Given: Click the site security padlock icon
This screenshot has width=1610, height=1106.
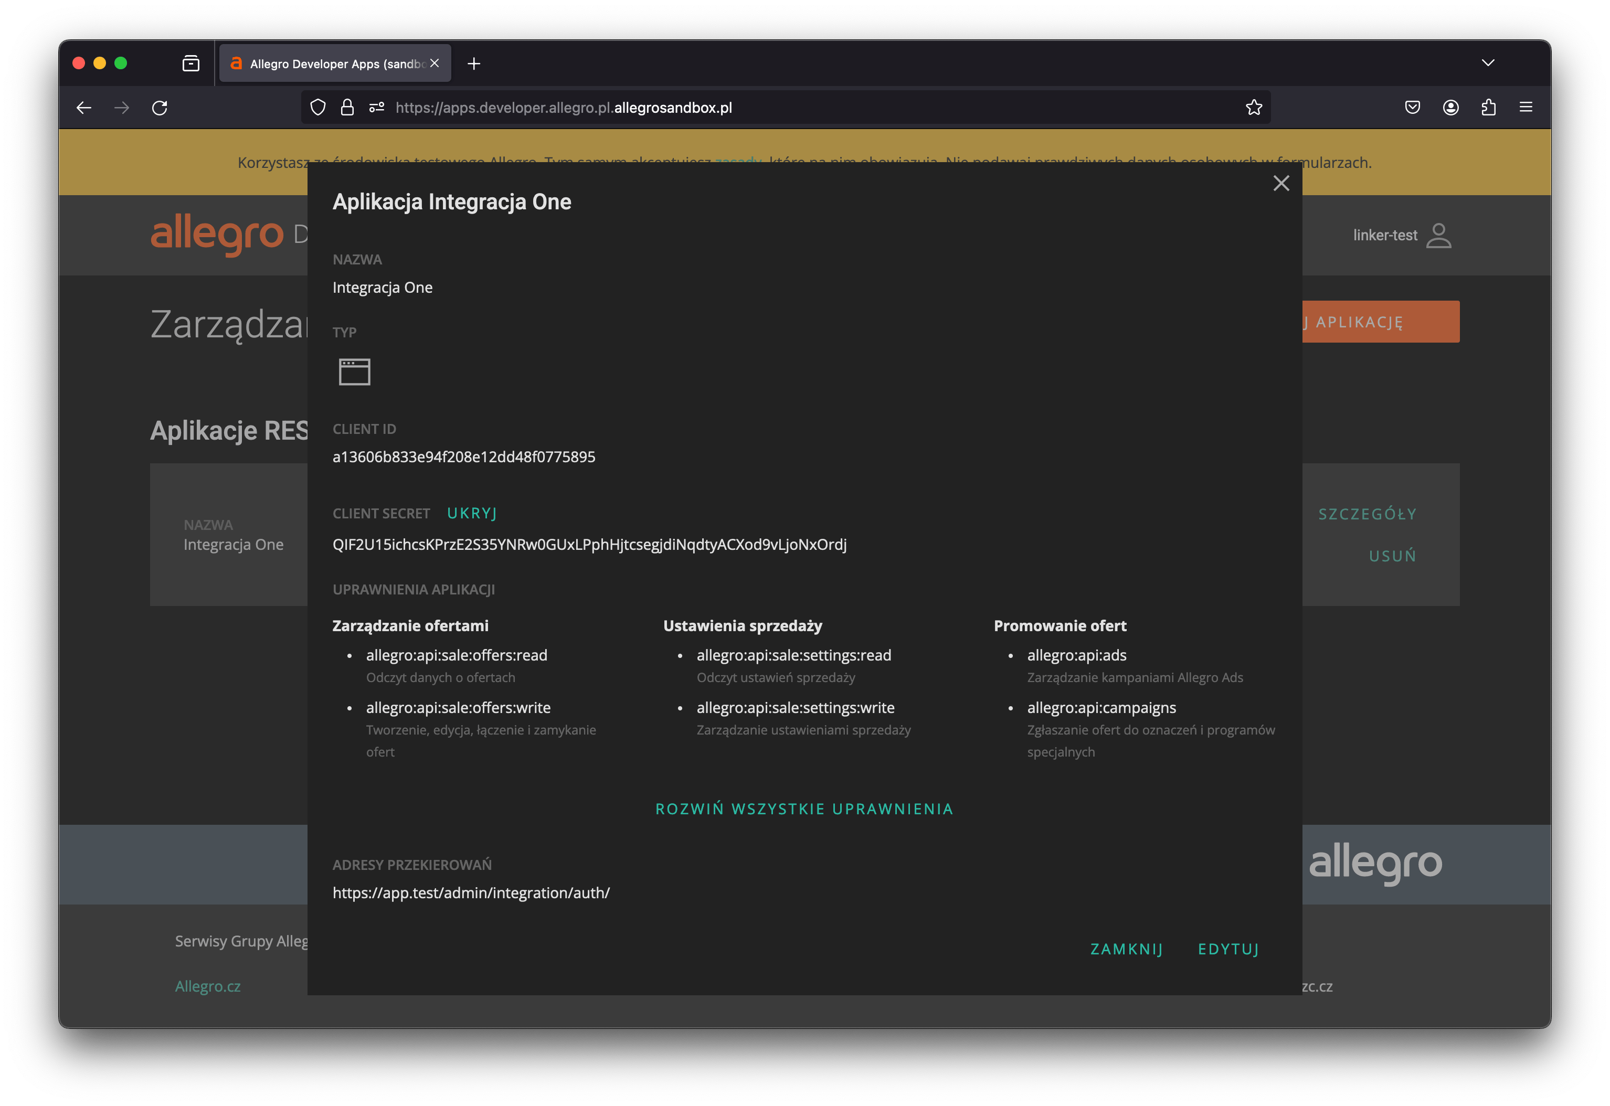Looking at the screenshot, I should [x=347, y=108].
